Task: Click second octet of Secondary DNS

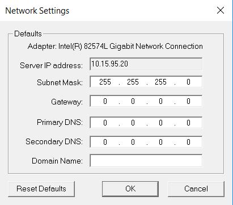Action: point(133,142)
